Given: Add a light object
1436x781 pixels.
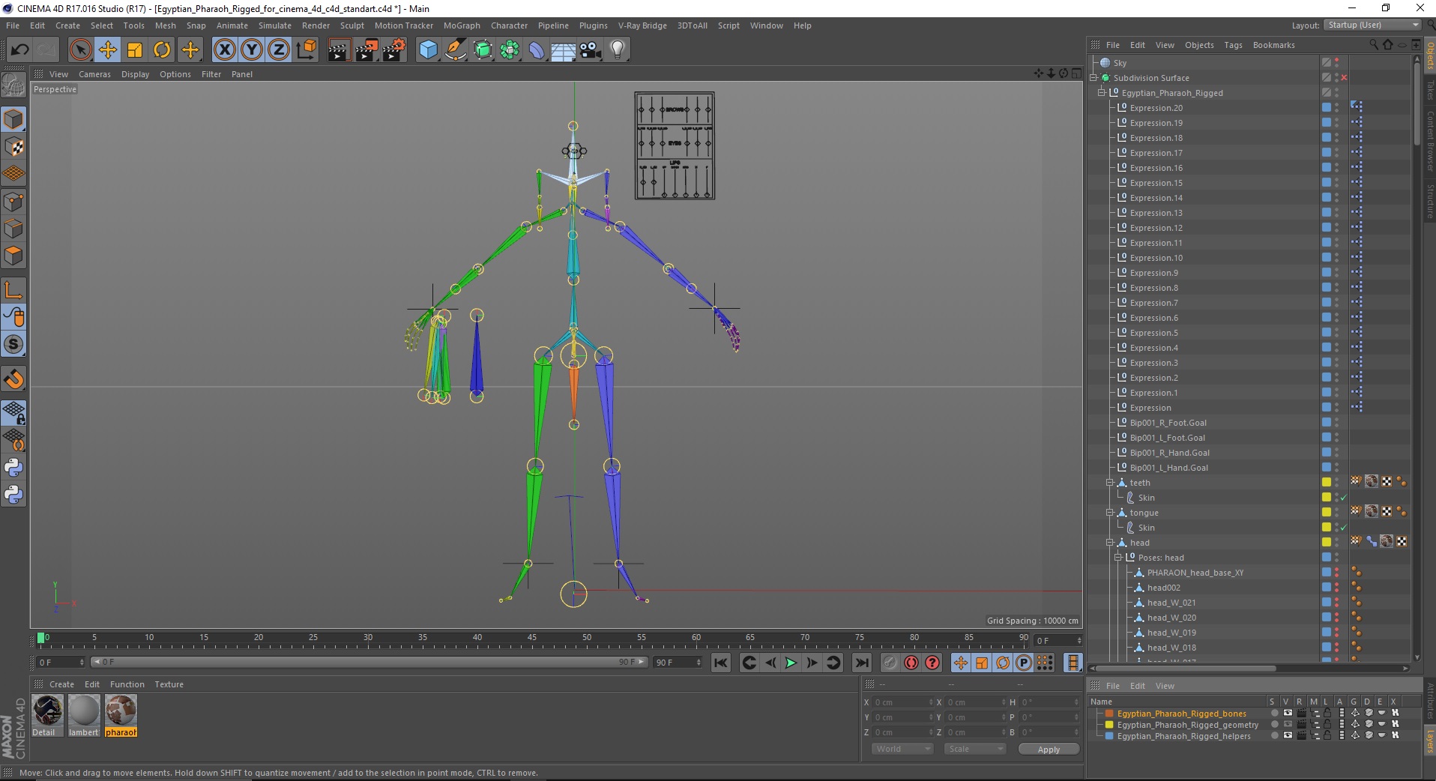Looking at the screenshot, I should coord(618,50).
